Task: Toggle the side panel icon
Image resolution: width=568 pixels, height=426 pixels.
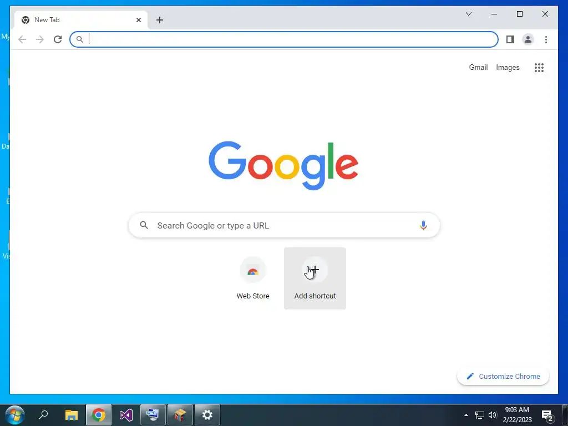Action: click(510, 39)
